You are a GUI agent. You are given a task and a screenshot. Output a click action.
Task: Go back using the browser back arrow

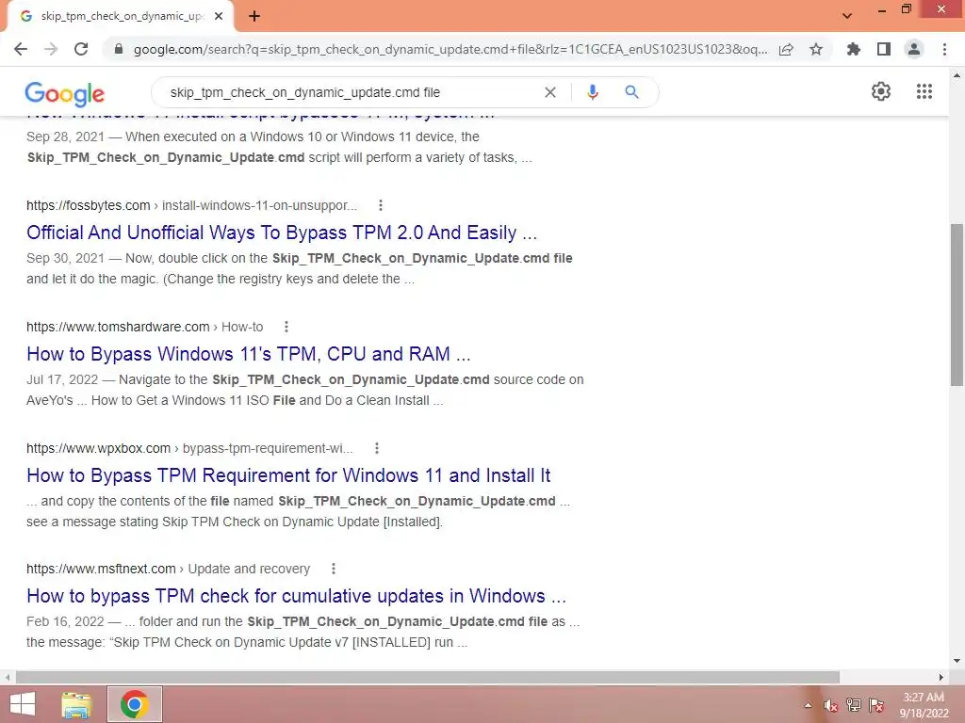pyautogui.click(x=21, y=49)
